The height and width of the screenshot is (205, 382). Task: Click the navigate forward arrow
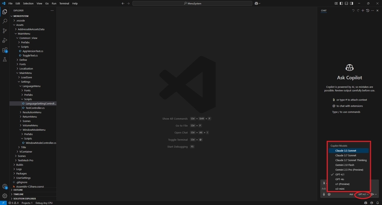click(x=128, y=3)
